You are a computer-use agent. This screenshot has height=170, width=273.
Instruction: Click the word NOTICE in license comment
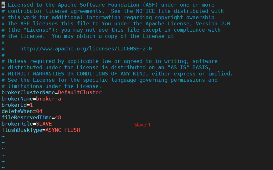coord(146,11)
